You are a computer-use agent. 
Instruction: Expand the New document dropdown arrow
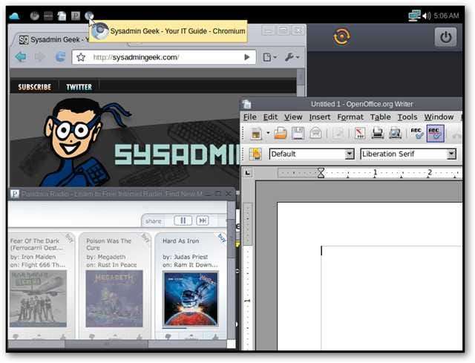[x=268, y=133]
